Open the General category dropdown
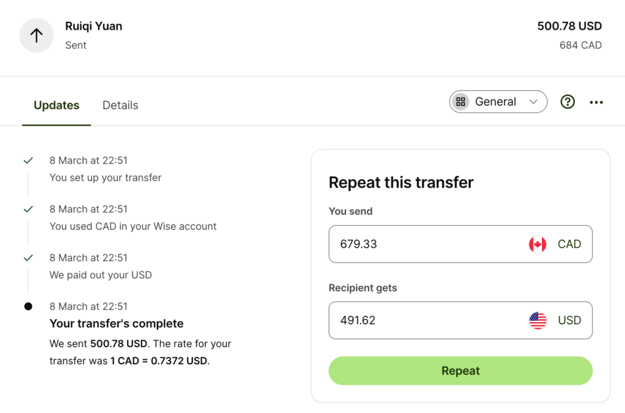Viewport: 625px width, 413px height. pos(497,101)
